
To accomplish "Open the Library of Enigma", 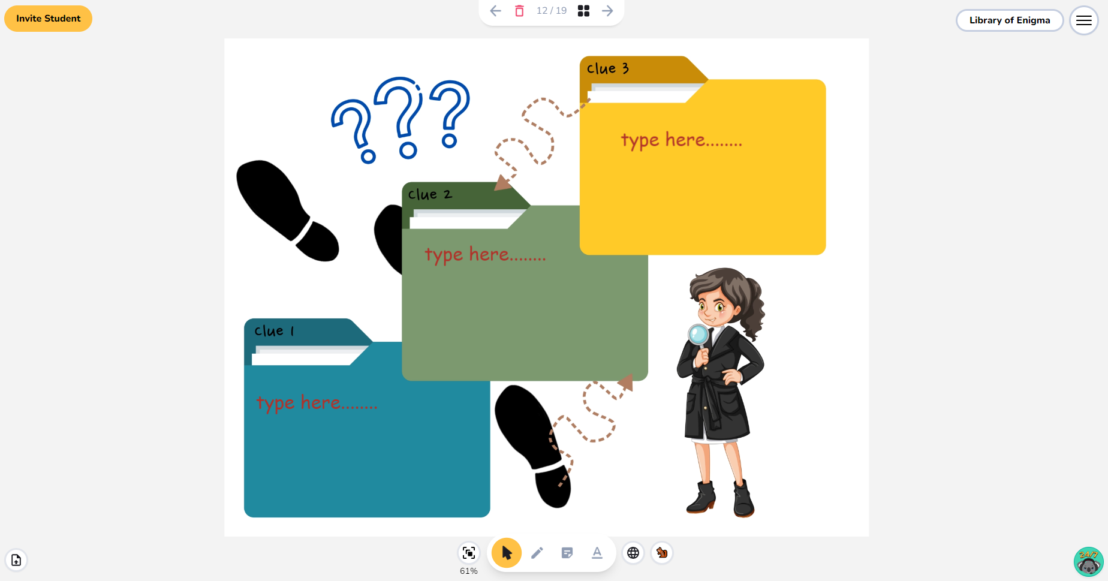I will (1010, 20).
